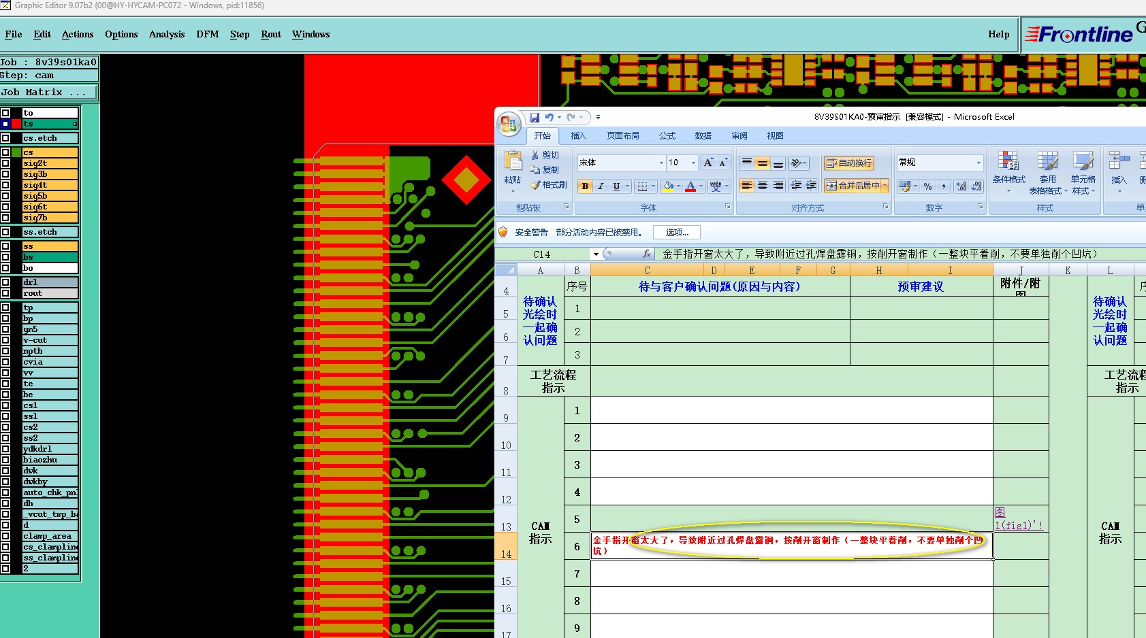This screenshot has height=638, width=1146.
Task: Toggle the checkbox for layer sig2t
Action: [5, 163]
